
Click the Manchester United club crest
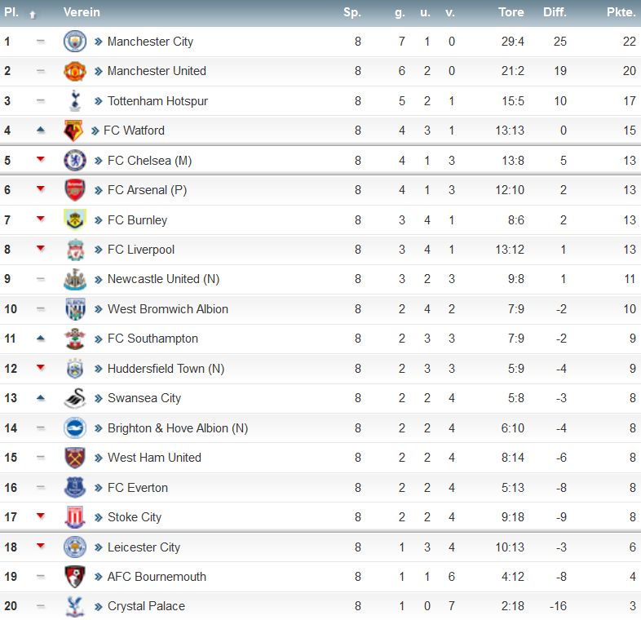coord(75,71)
